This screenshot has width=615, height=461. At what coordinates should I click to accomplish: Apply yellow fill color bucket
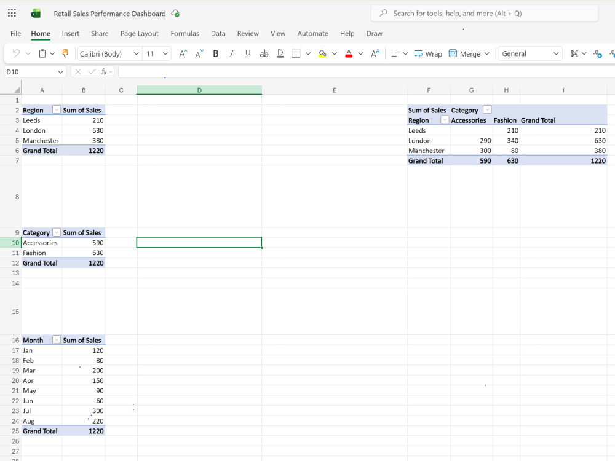tap(322, 53)
